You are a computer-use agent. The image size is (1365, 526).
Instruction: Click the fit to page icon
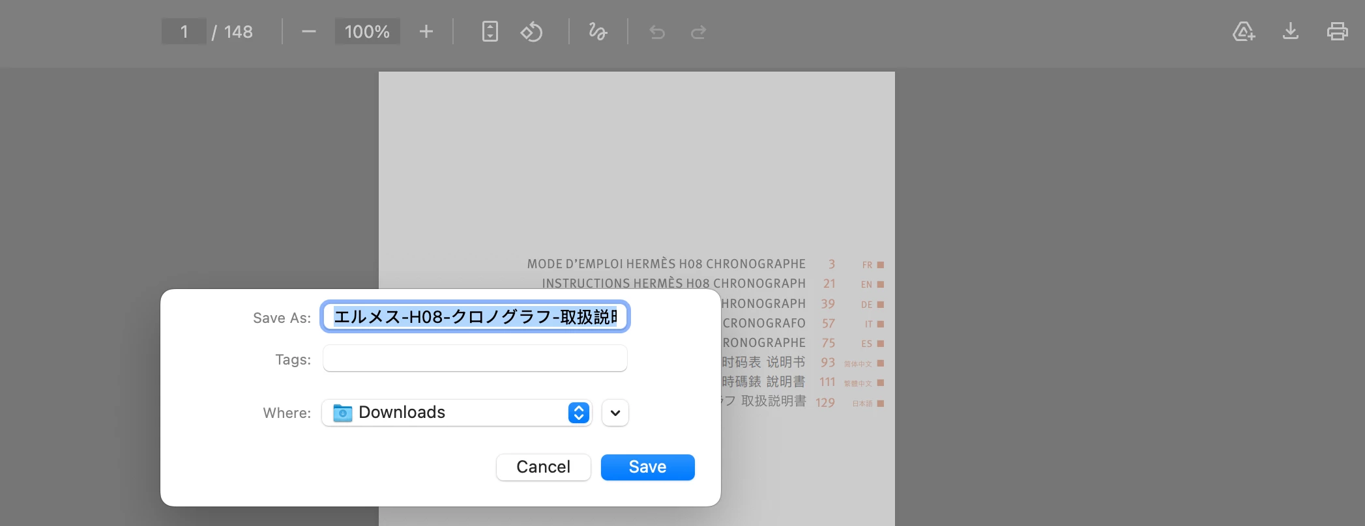[x=490, y=31]
